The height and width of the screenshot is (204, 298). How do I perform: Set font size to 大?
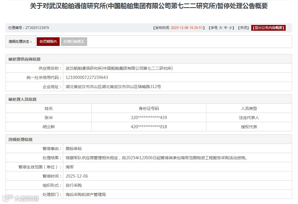point(221,28)
